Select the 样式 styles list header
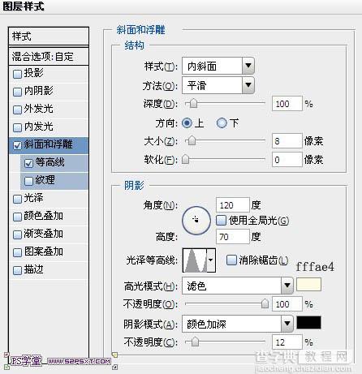Screen dimensions: 362x374 [49, 37]
